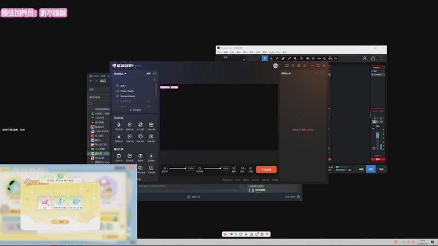Toggle the plugin power button under inserts
The width and height of the screenshot is (438, 246).
point(372,74)
